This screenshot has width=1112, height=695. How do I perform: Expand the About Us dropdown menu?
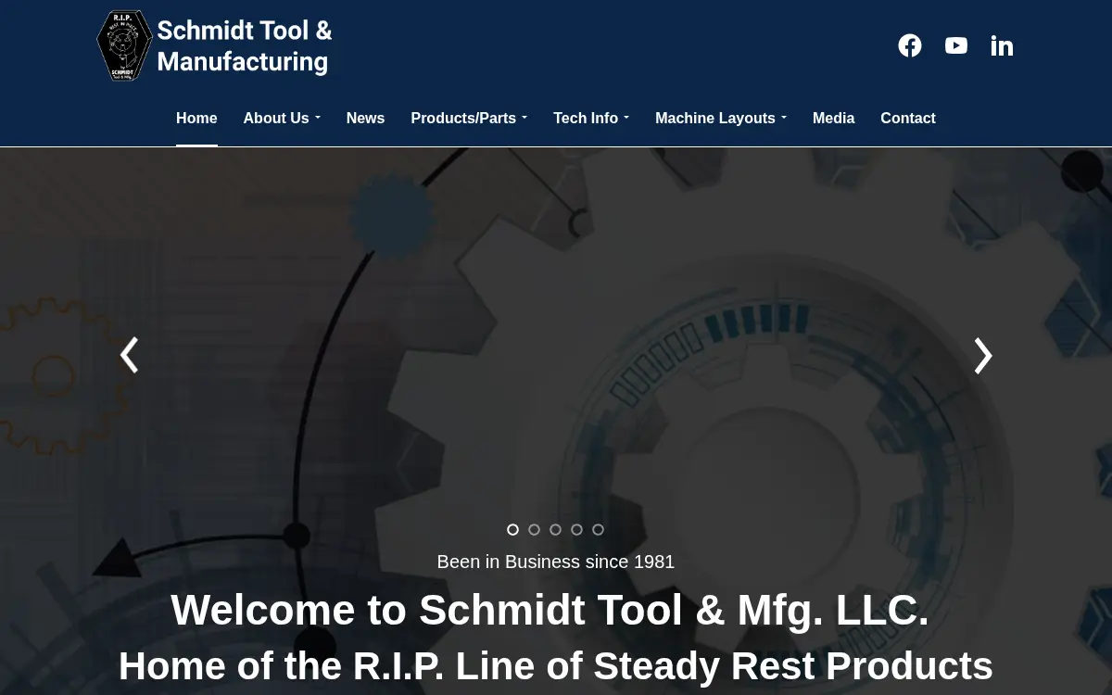pos(282,118)
